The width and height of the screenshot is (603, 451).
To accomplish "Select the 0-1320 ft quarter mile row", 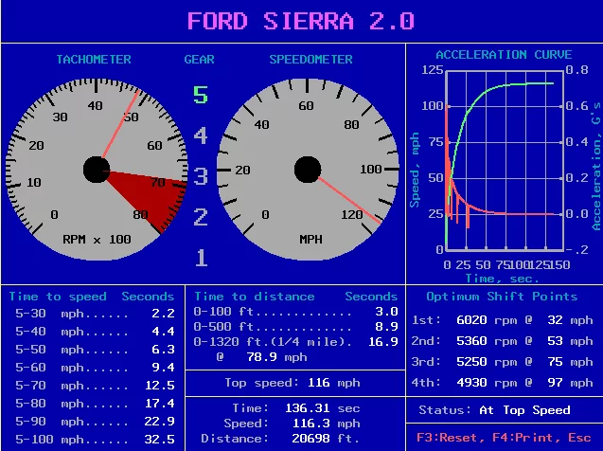I will click(295, 342).
